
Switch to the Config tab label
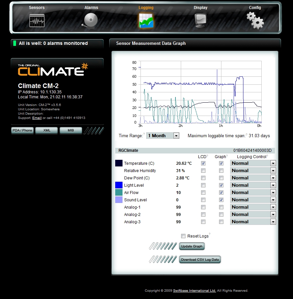[255, 7]
